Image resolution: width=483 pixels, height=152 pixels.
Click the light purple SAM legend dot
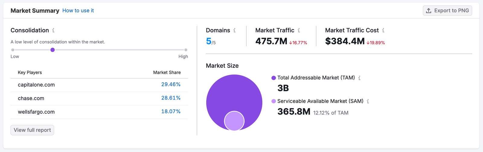pyautogui.click(x=273, y=101)
